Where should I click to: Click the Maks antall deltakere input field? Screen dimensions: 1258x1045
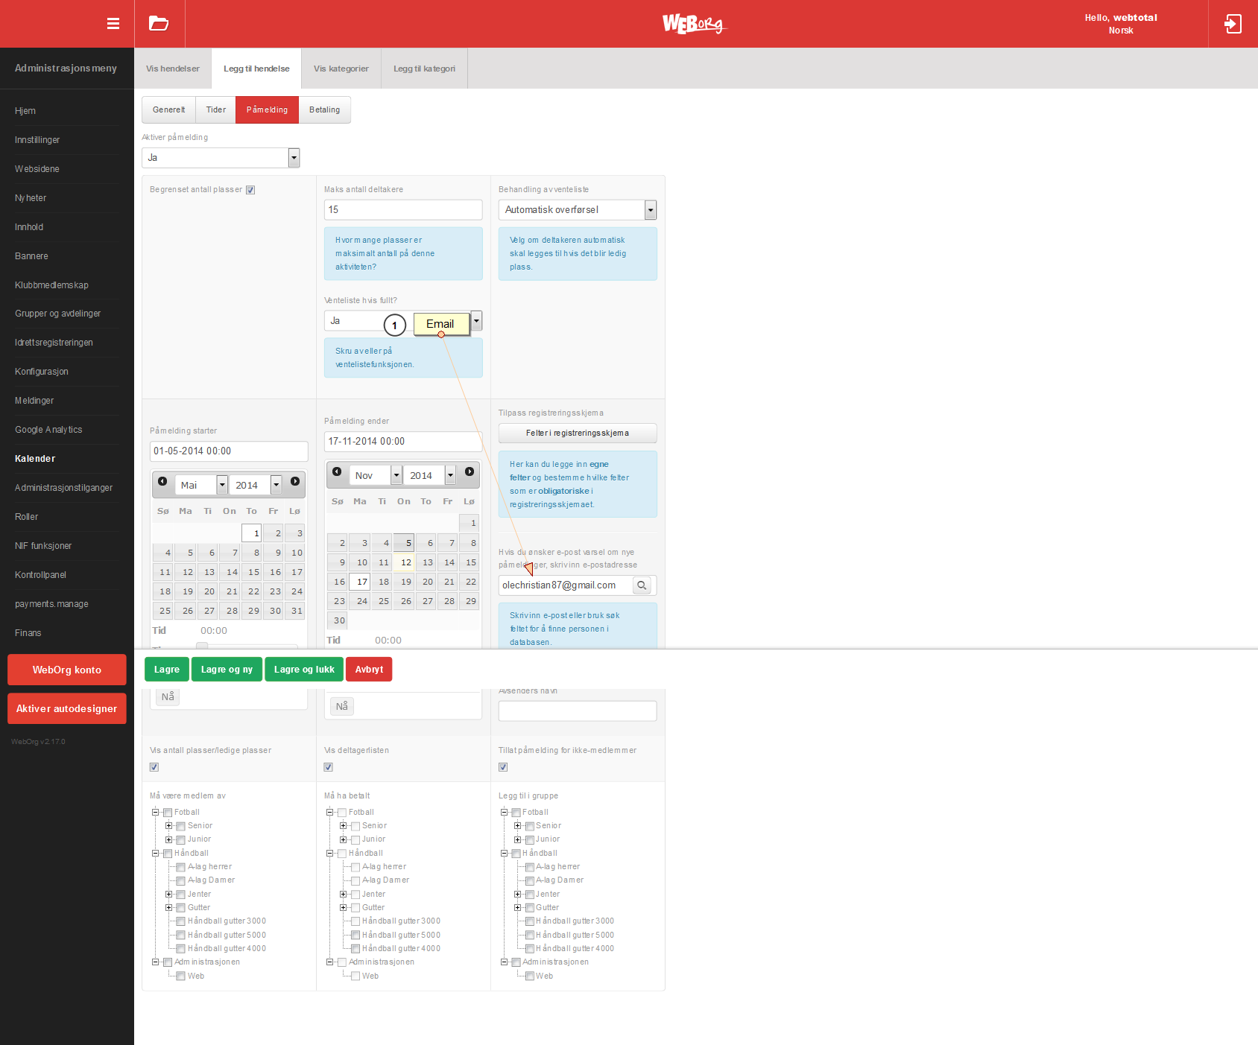[x=403, y=210]
